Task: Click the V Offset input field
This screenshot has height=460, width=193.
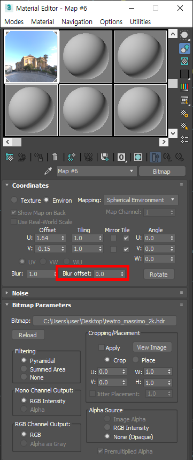Action: 48,249
